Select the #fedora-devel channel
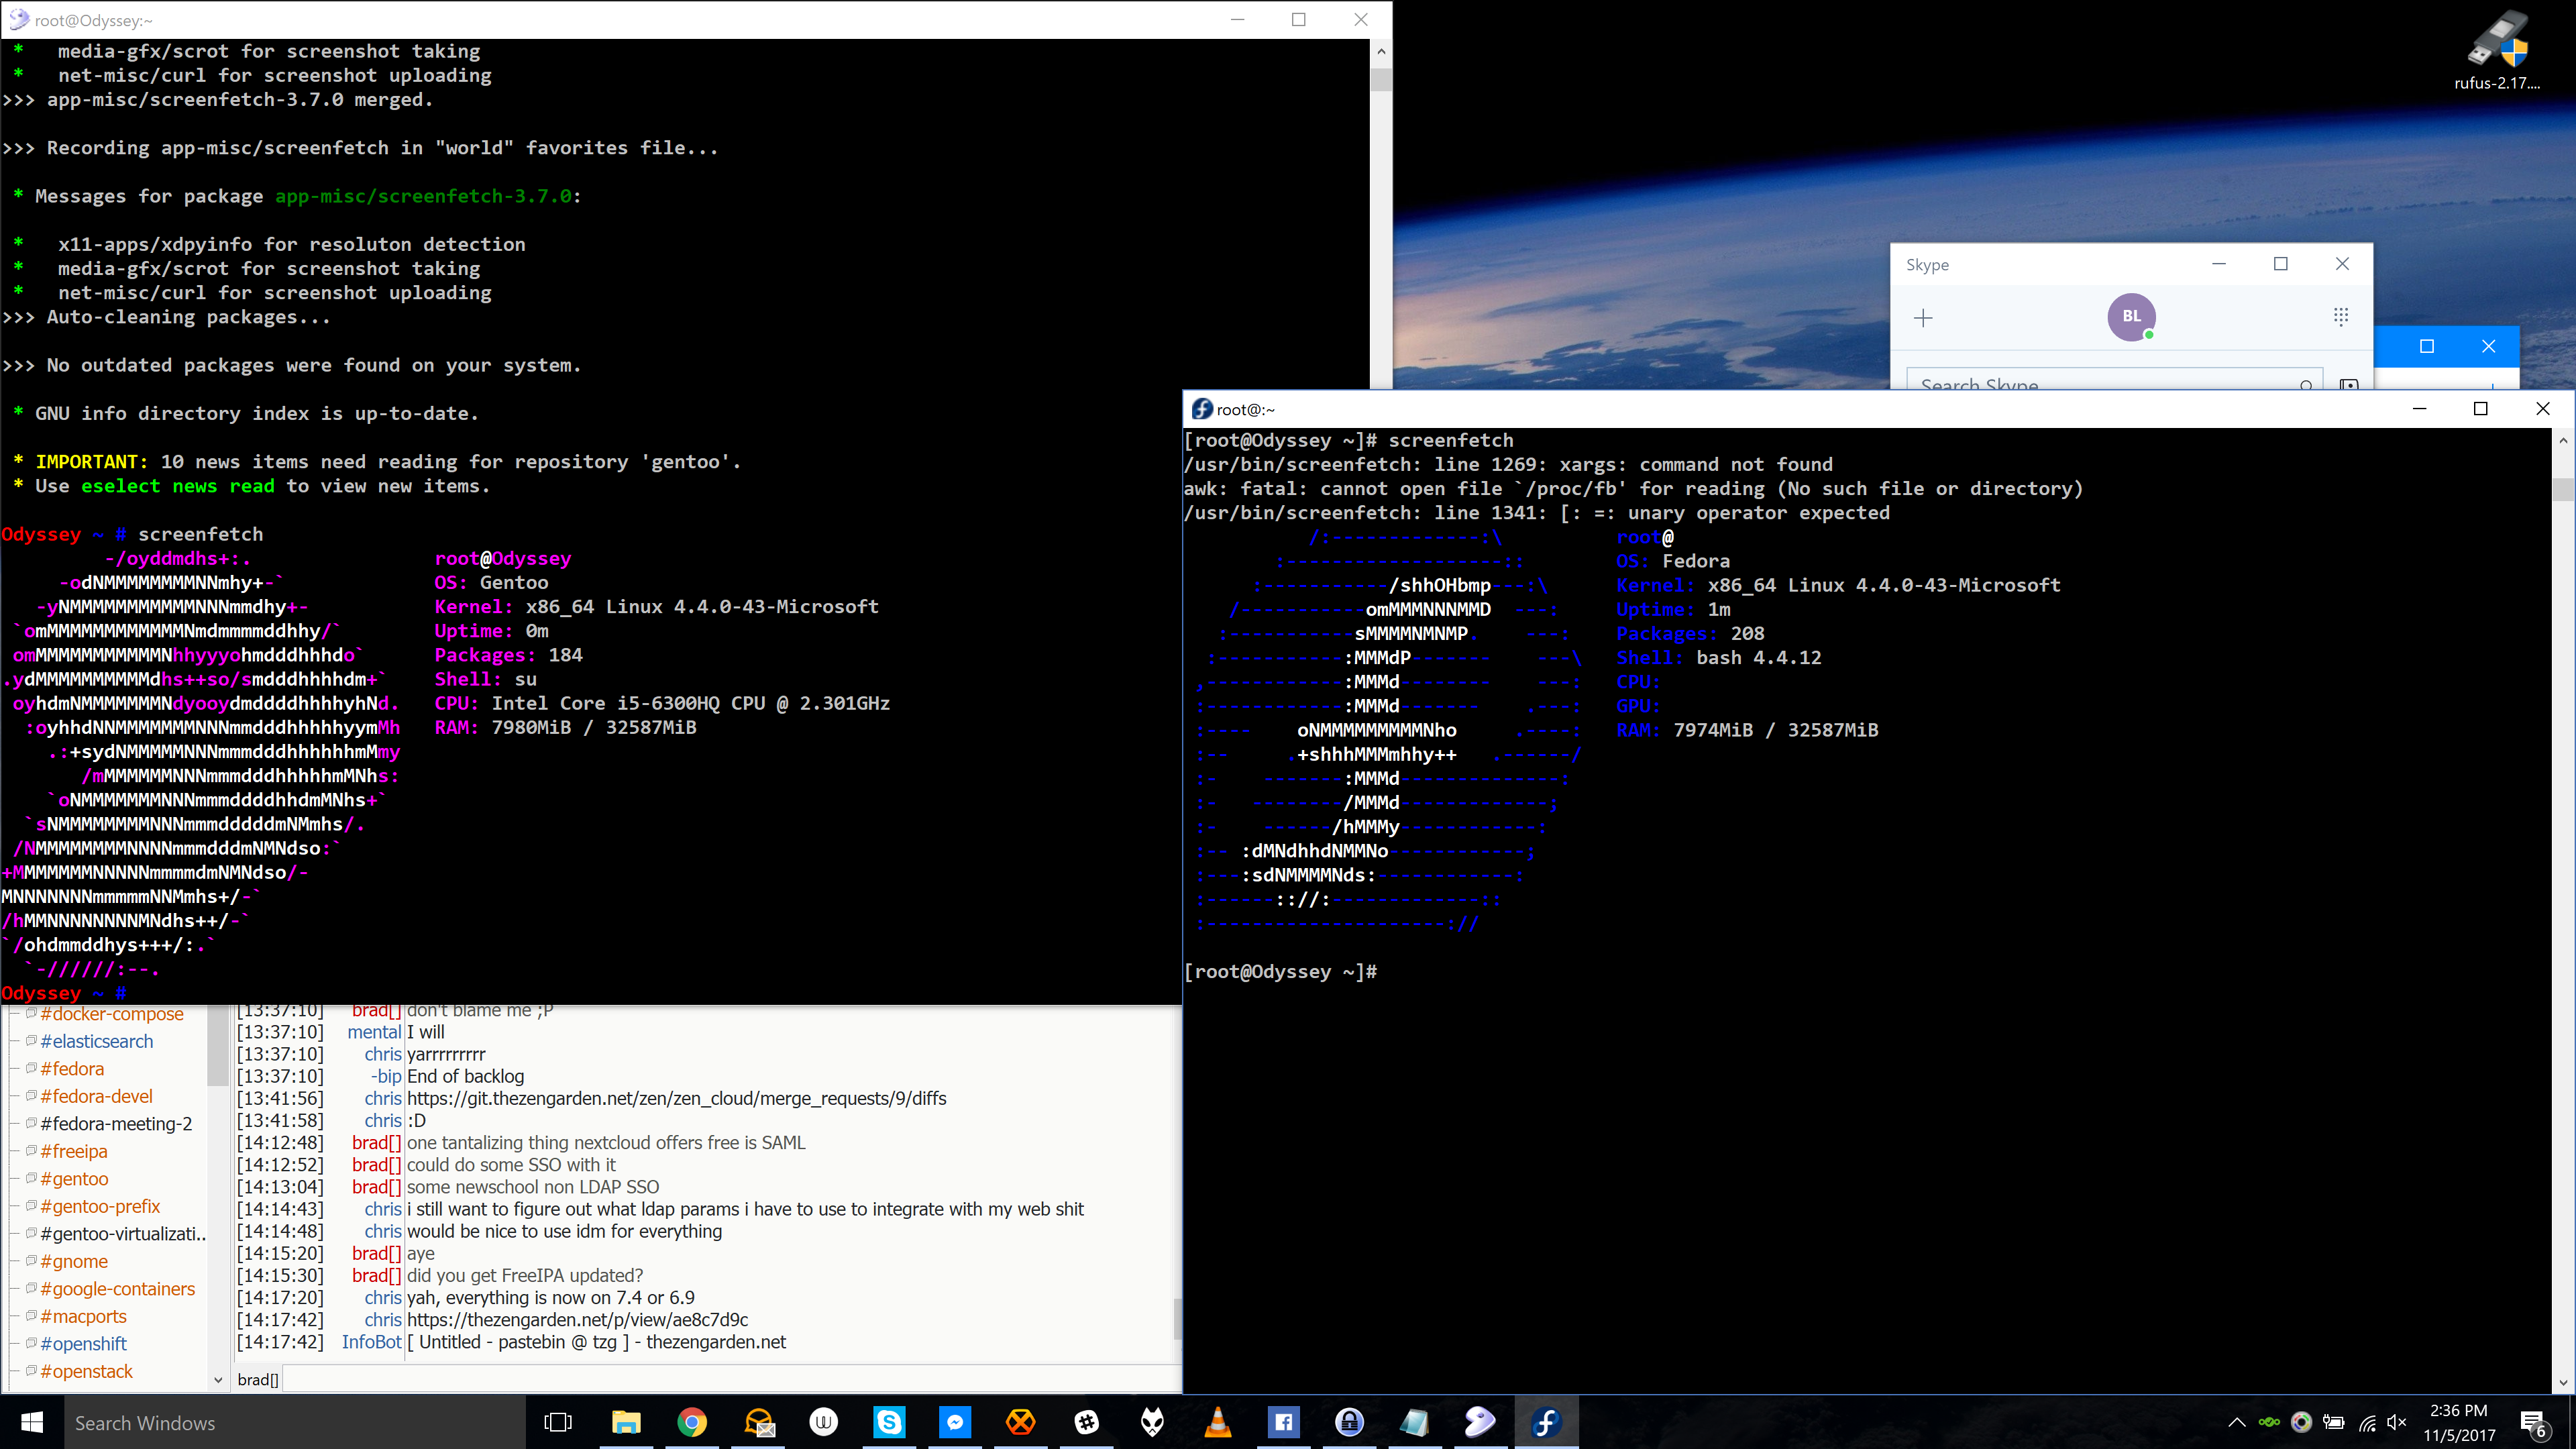Image resolution: width=2576 pixels, height=1449 pixels. 96,1096
